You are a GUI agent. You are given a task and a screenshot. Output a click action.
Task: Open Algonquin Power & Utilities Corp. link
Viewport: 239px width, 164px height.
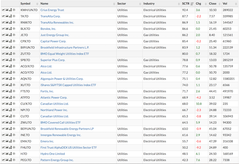pyautogui.click(x=62, y=79)
